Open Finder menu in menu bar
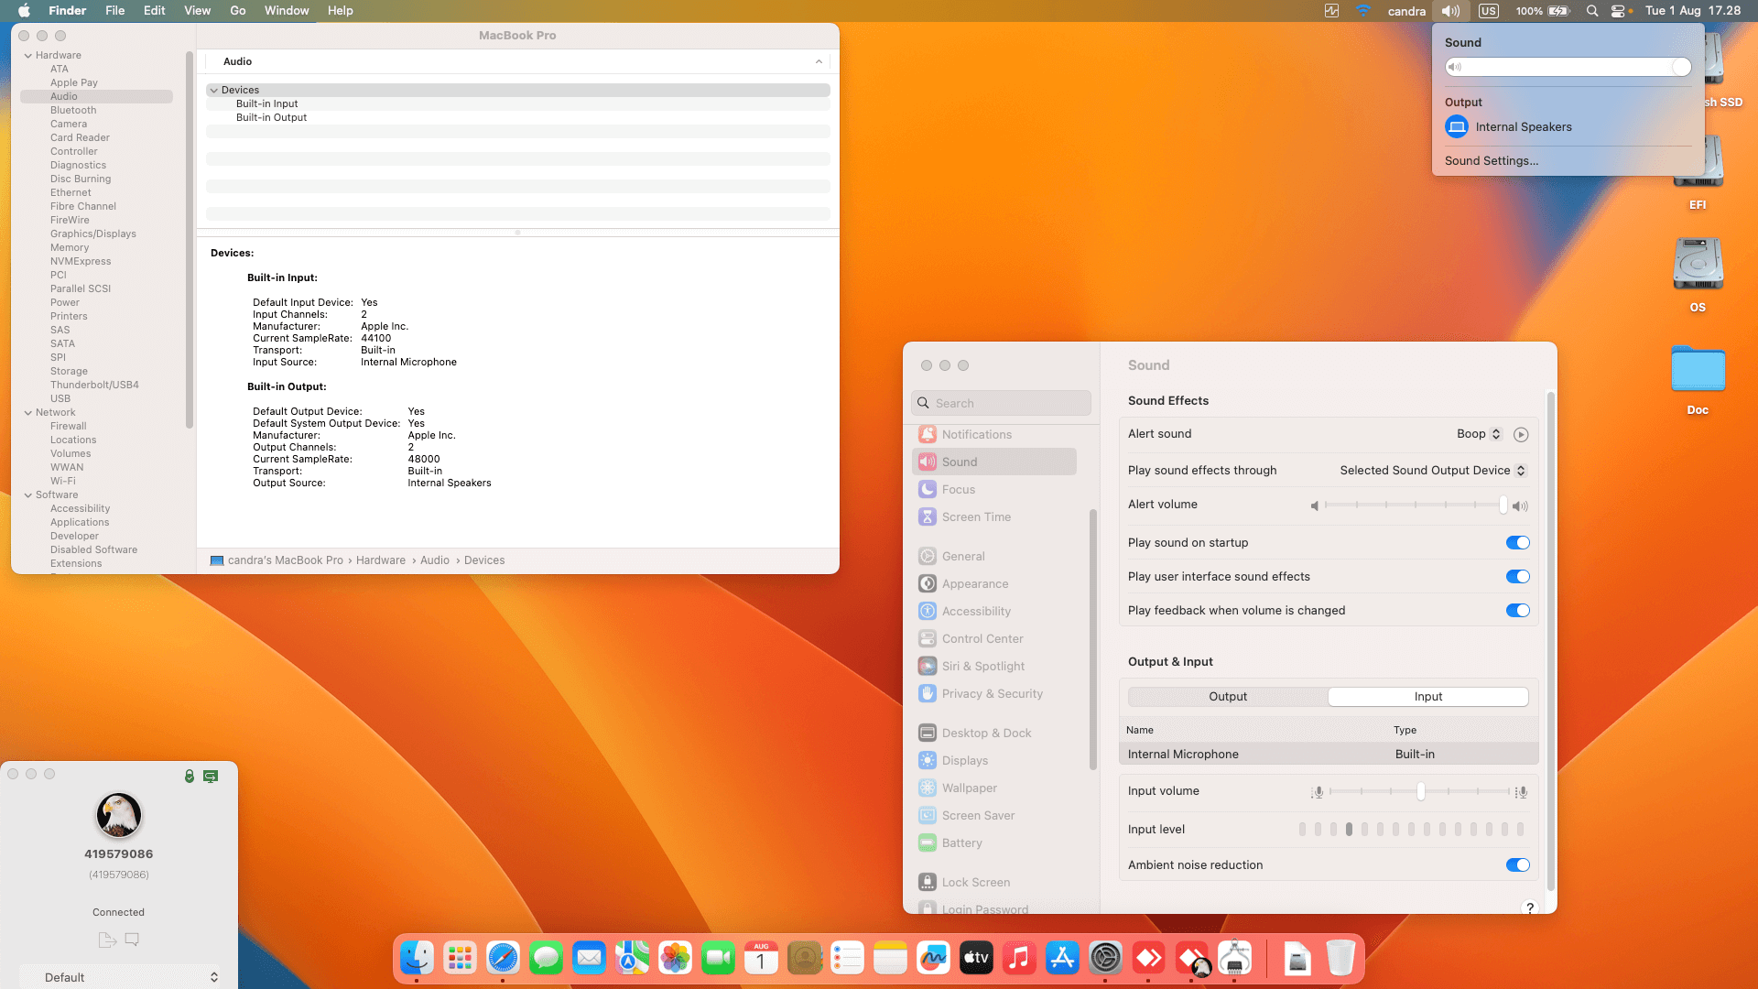The height and width of the screenshot is (989, 1758). pyautogui.click(x=67, y=11)
